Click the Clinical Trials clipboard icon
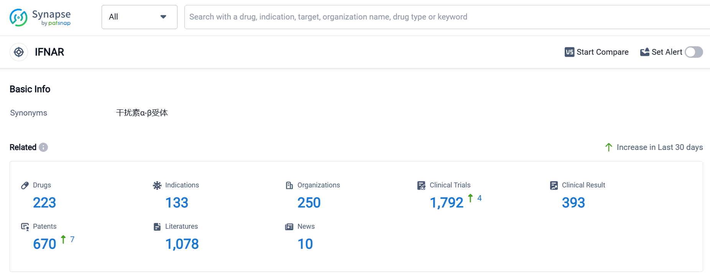710x280 pixels. 421,186
